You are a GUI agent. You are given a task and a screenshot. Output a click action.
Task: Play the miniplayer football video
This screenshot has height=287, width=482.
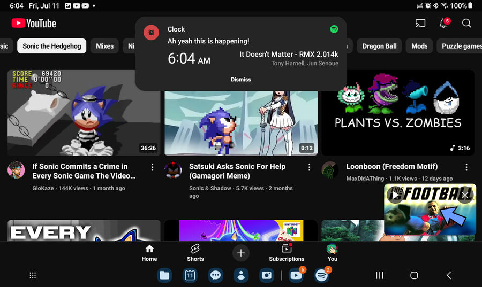(x=395, y=195)
